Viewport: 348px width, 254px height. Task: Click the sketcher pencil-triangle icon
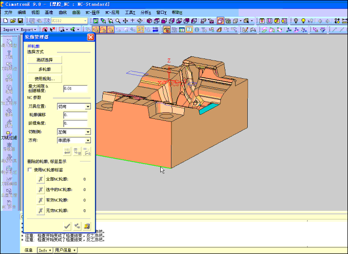coord(245,29)
